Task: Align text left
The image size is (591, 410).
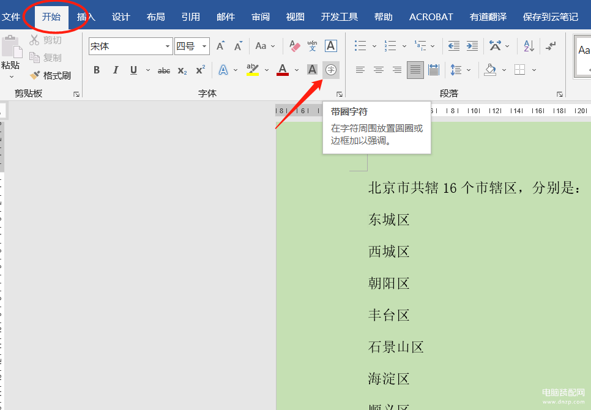Action: pyautogui.click(x=360, y=70)
